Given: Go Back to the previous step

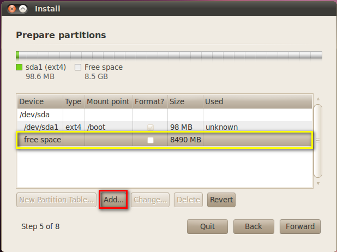Looking at the screenshot, I should point(254,226).
